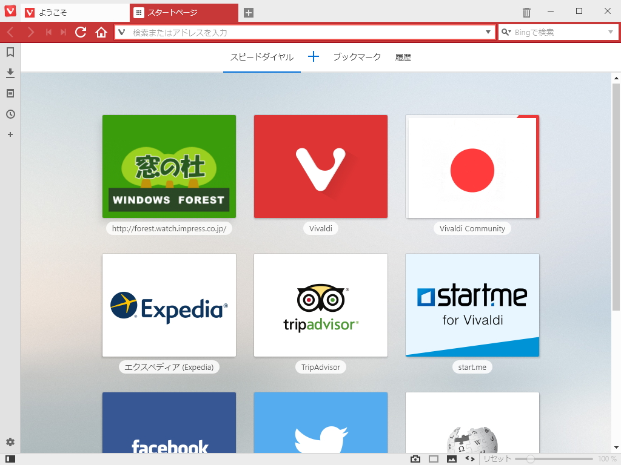The height and width of the screenshot is (465, 621).
Task: Open the tab tiling icon
Action: pos(434,459)
